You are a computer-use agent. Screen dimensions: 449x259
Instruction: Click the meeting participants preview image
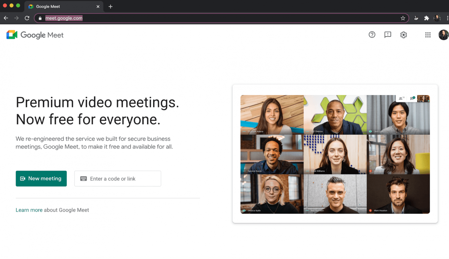tap(335, 153)
